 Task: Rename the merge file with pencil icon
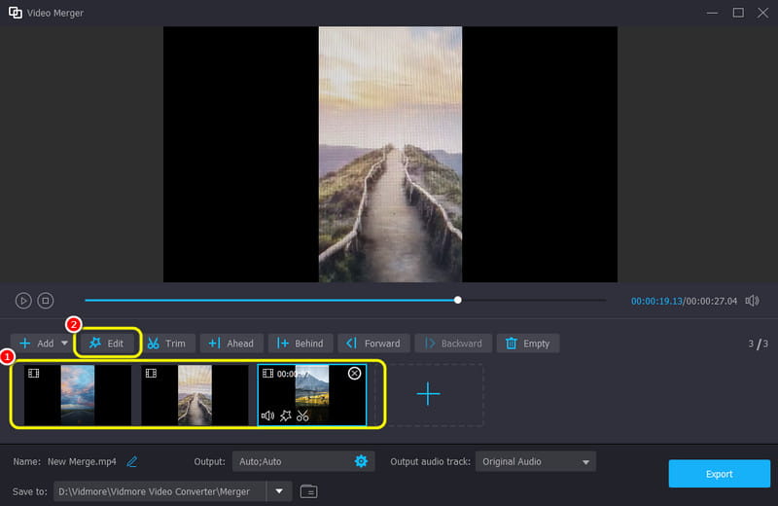[132, 461]
